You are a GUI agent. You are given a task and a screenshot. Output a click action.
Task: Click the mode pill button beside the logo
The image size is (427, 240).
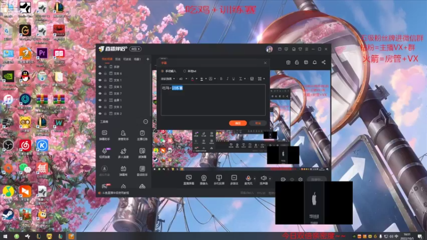136,49
